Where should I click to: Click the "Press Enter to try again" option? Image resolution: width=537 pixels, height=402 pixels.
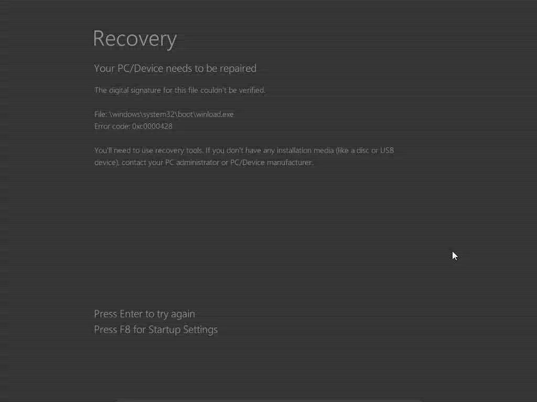coord(145,314)
